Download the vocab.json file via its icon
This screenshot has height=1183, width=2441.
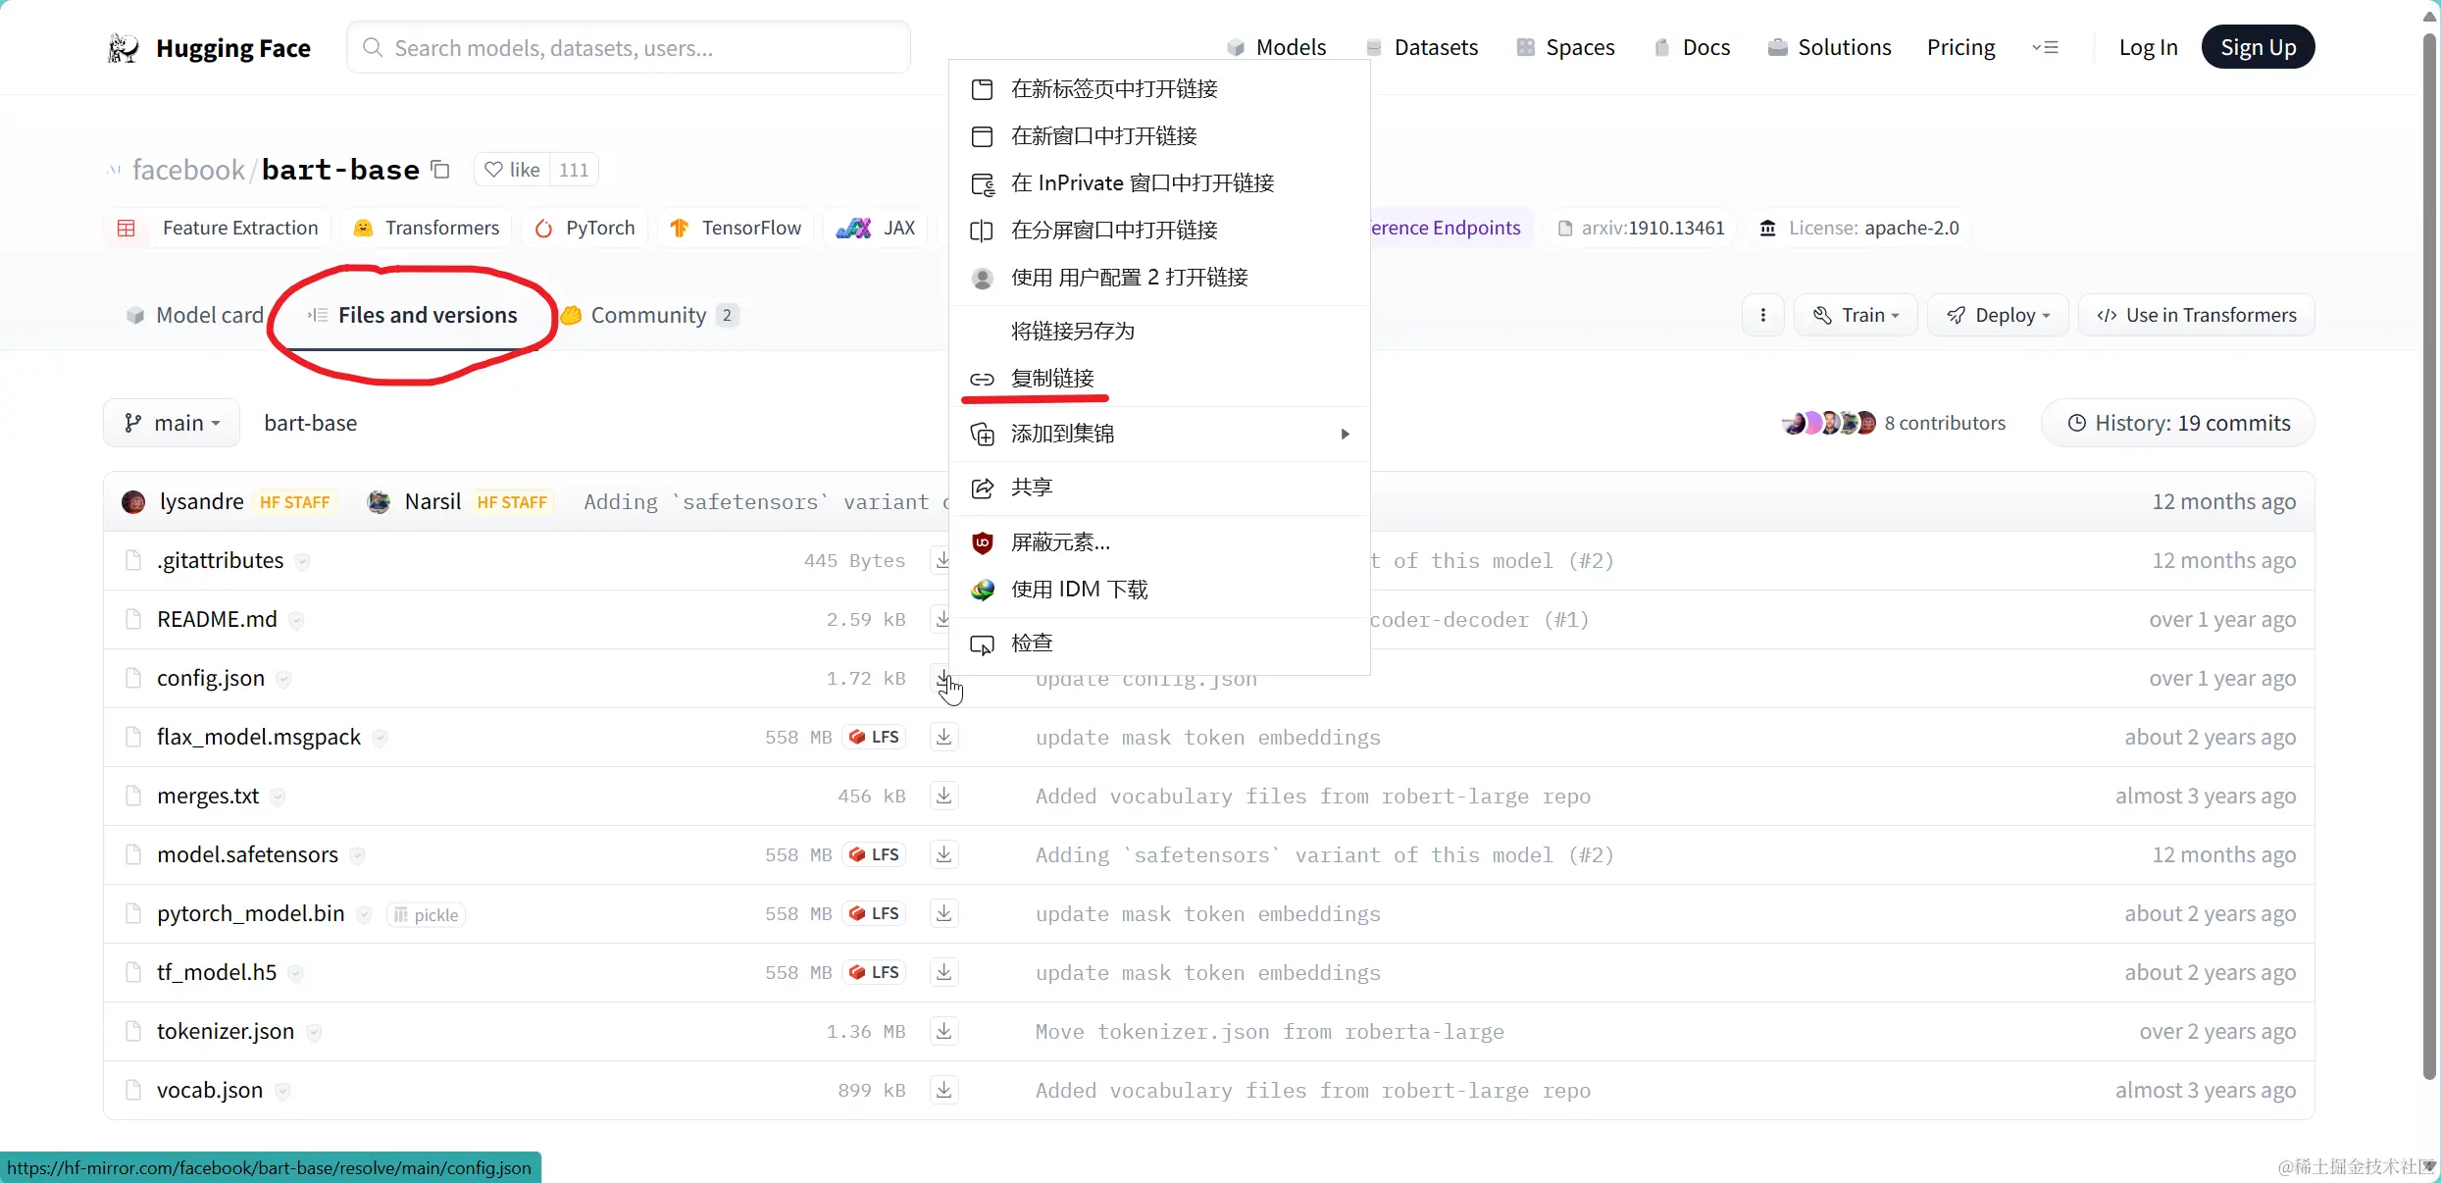click(943, 1090)
